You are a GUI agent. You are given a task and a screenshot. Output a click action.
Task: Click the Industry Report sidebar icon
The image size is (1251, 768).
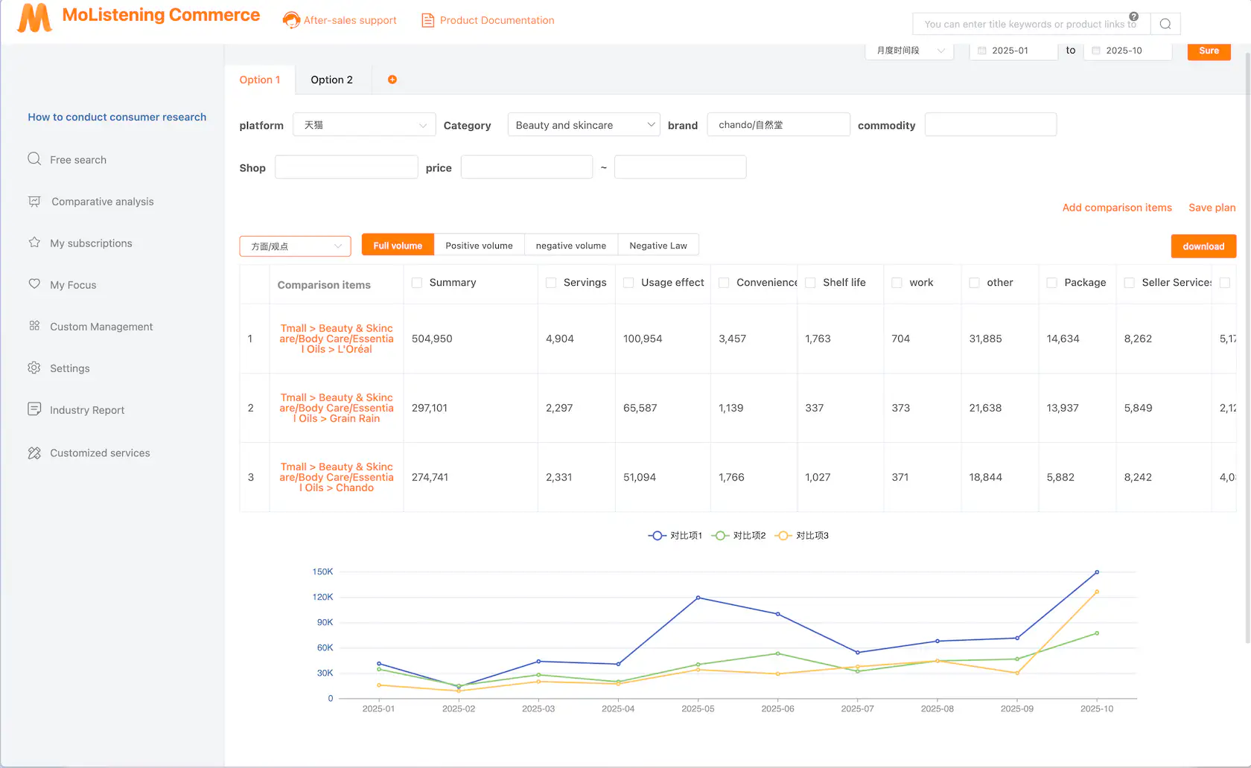pos(34,409)
